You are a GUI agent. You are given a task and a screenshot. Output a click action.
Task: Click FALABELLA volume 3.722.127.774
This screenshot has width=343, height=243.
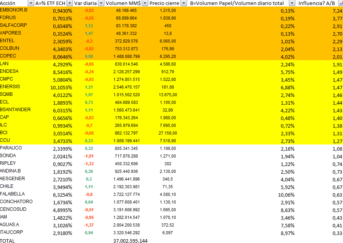pyautogui.click(x=126, y=194)
